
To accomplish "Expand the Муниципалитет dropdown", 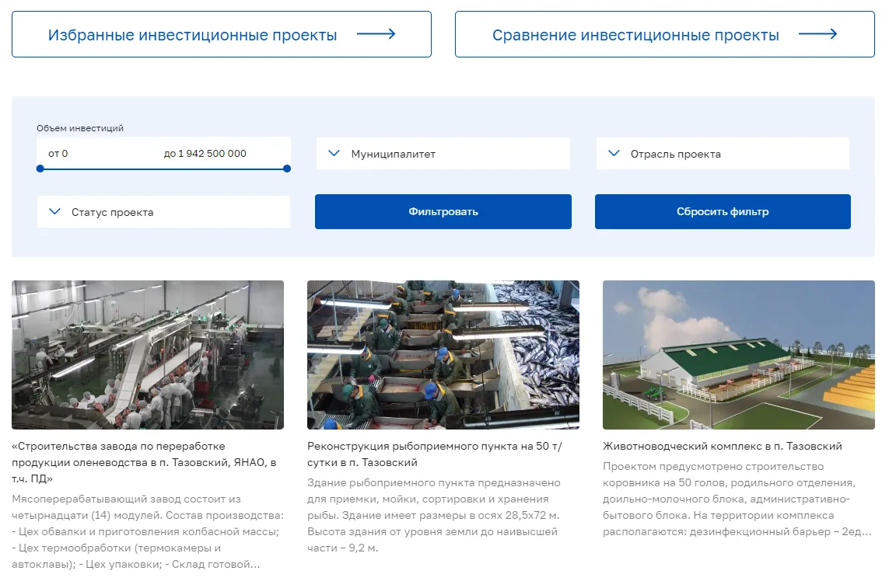I will 443,154.
